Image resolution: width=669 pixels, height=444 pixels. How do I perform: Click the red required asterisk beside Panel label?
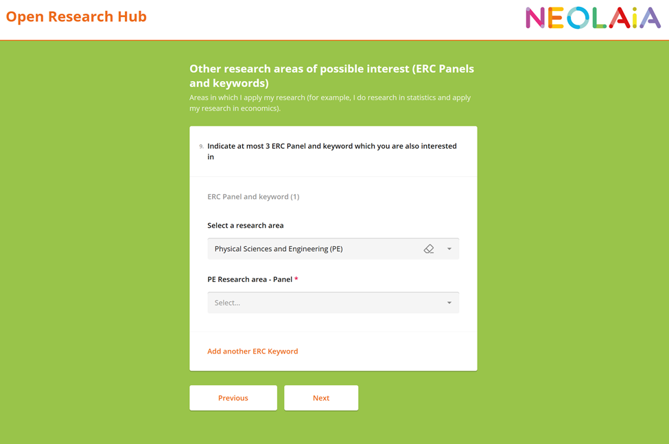coord(296,279)
